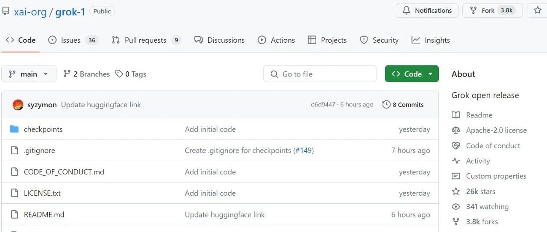Click the checkpoints folder icon
The height and width of the screenshot is (232, 547).
pos(15,129)
